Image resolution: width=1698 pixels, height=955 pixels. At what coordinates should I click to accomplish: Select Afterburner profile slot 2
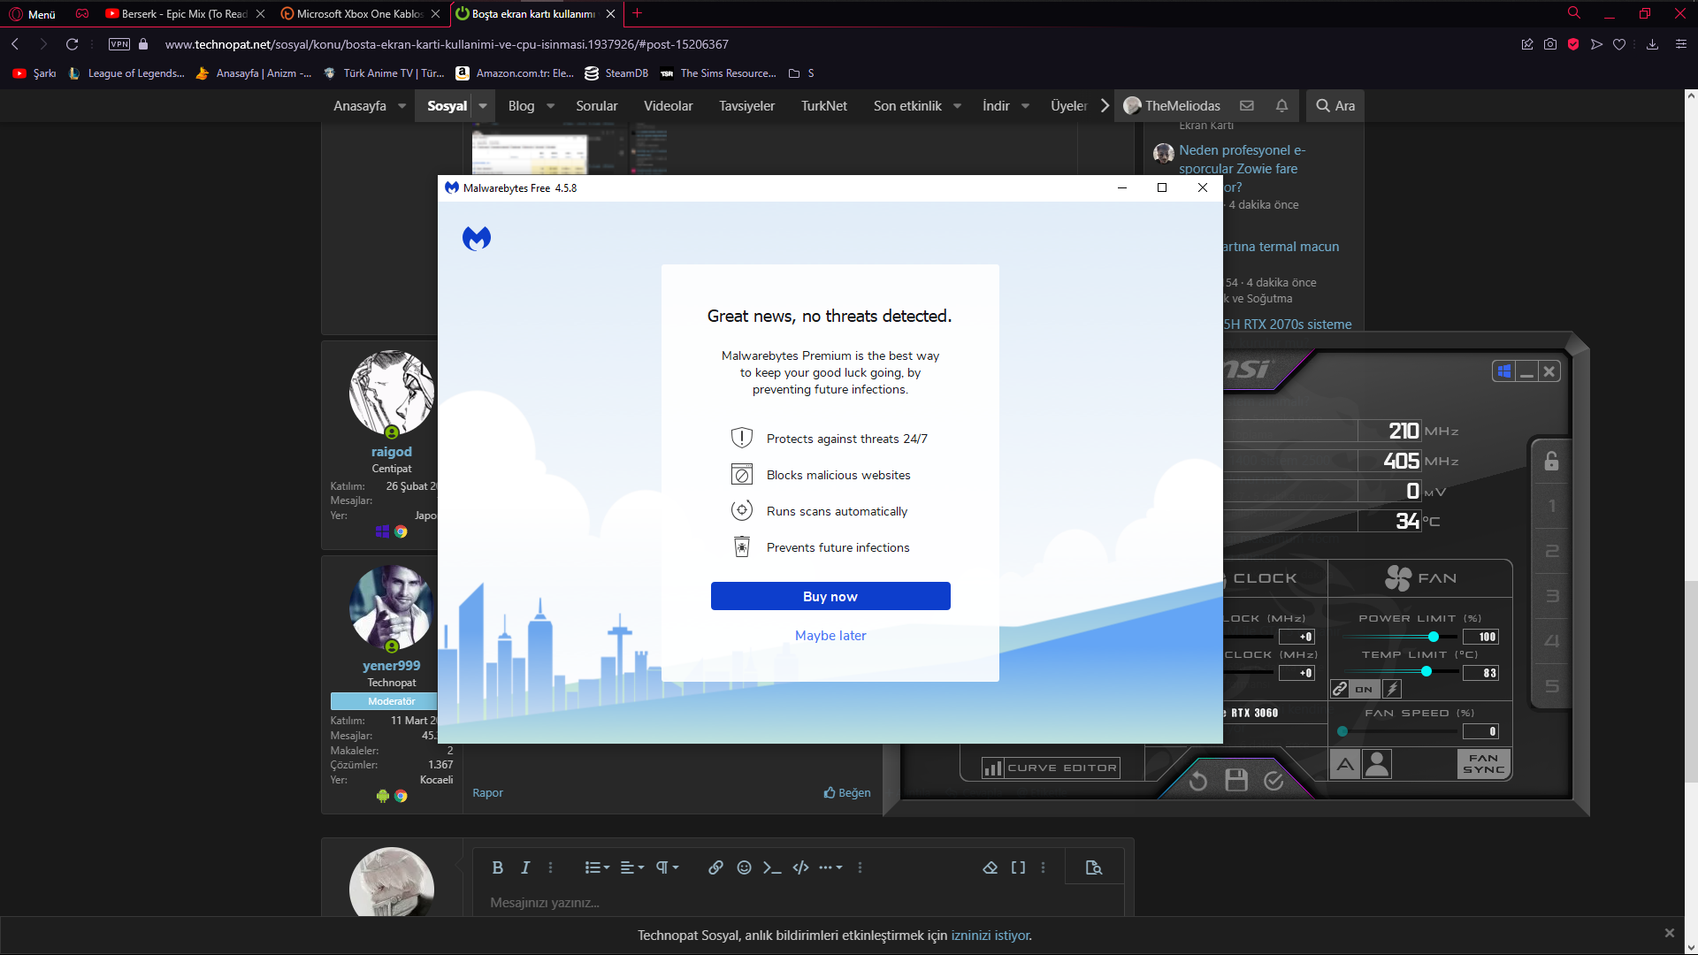(1551, 551)
